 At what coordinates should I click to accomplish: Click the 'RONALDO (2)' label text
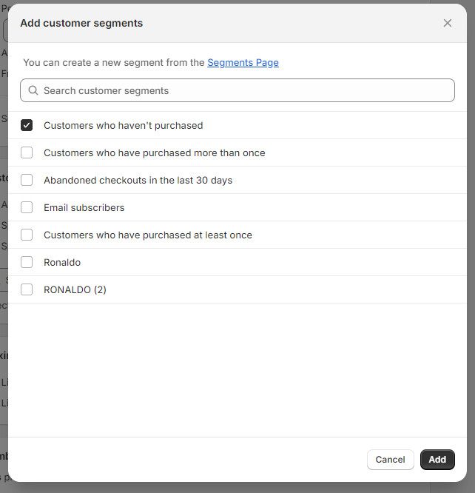pyautogui.click(x=75, y=289)
